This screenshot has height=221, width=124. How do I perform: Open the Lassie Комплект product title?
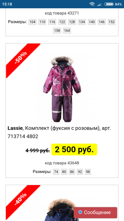[59, 132]
